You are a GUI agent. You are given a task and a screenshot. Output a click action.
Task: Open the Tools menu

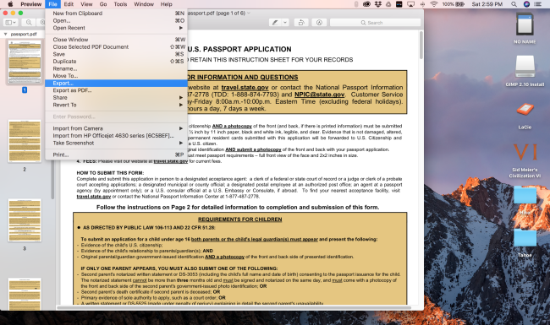point(120,4)
